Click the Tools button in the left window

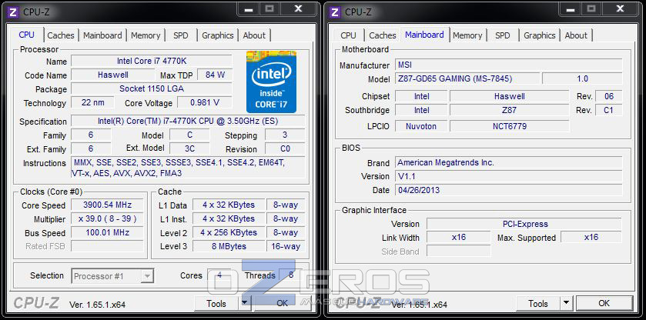pos(216,304)
